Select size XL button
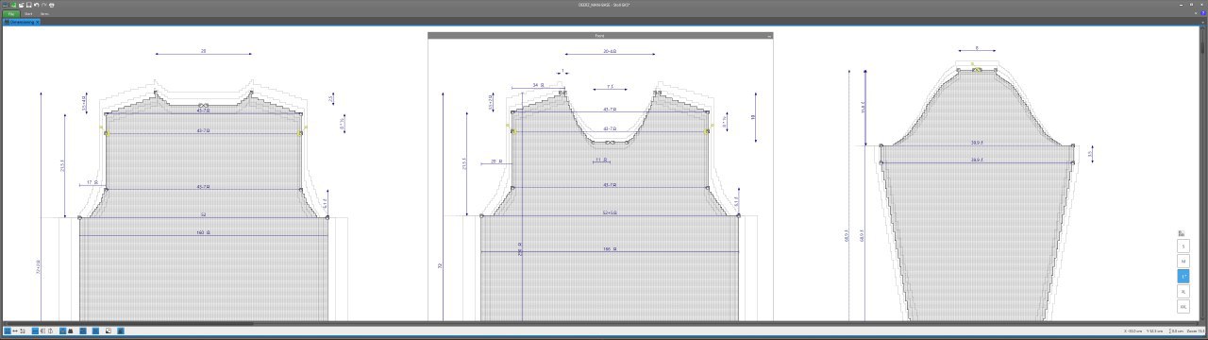1208x340 pixels. [x=1183, y=292]
